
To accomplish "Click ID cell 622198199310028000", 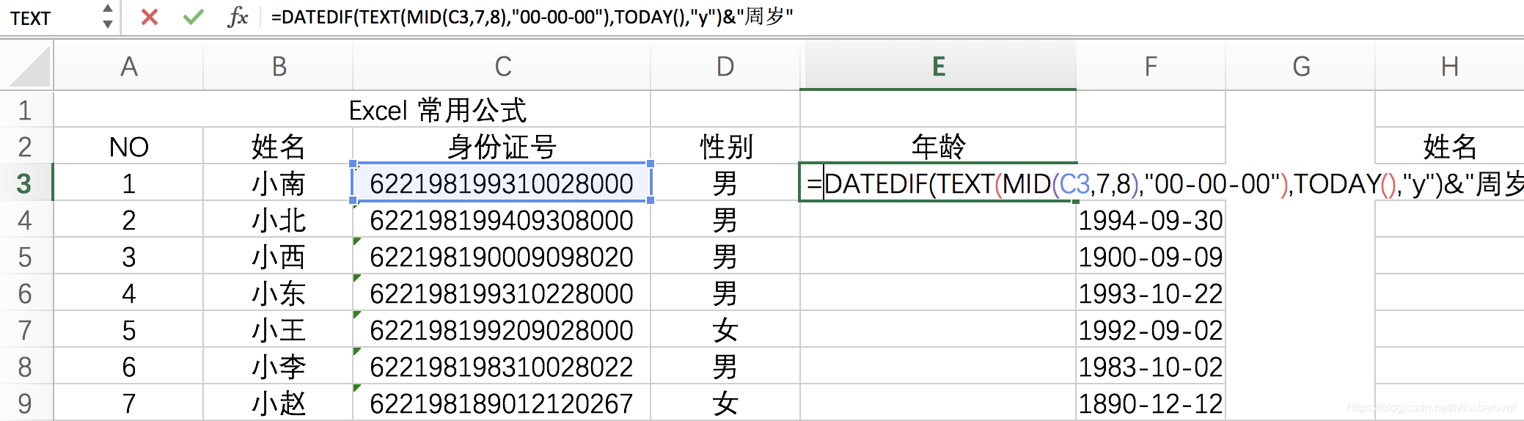I will click(502, 183).
